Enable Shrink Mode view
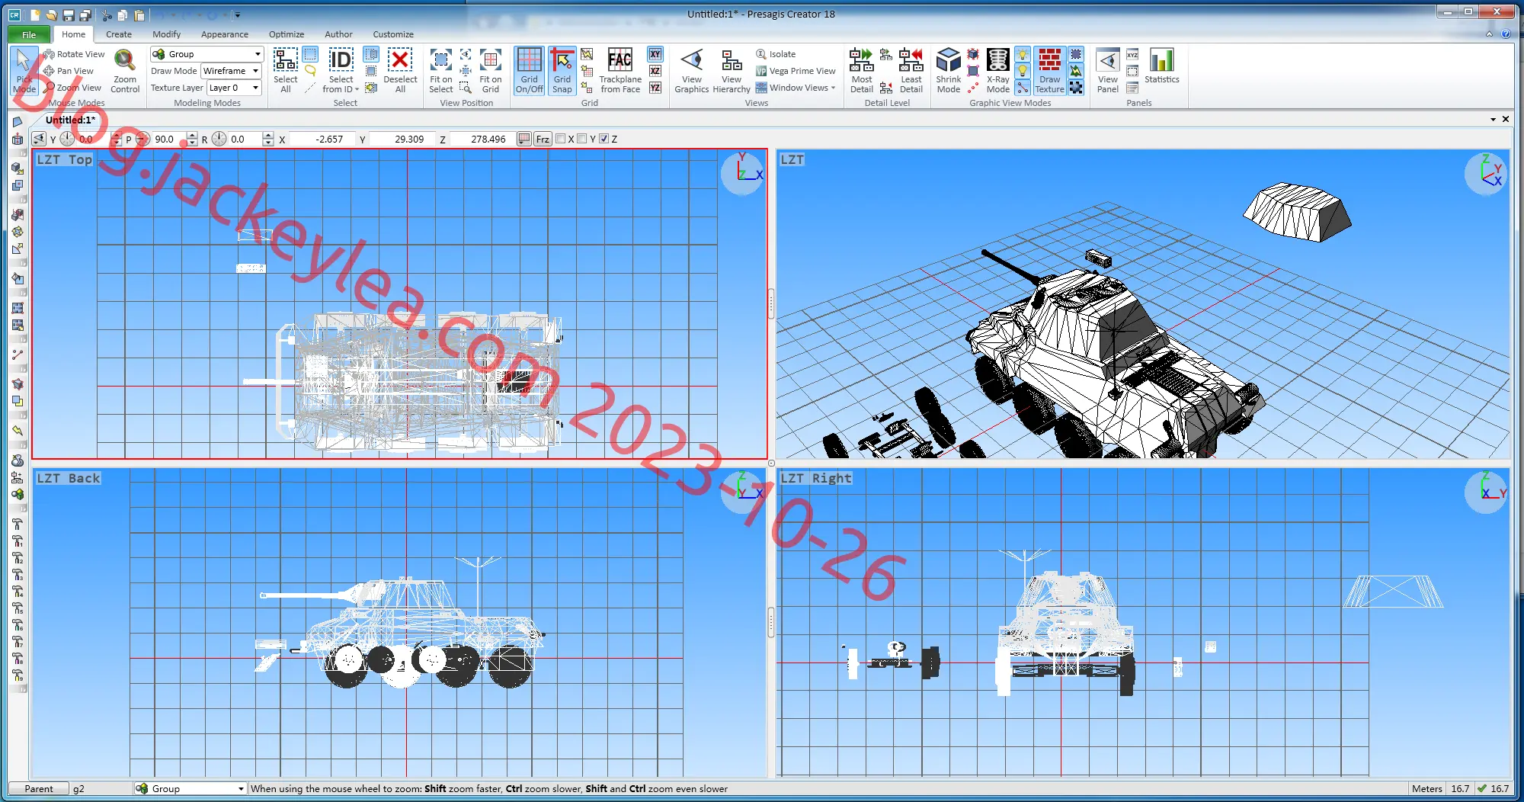This screenshot has height=802, width=1524. pyautogui.click(x=949, y=70)
